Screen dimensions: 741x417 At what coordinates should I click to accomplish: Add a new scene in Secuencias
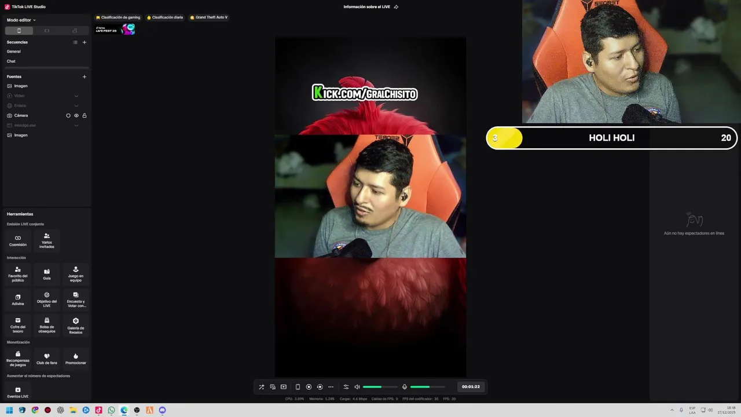click(x=85, y=42)
